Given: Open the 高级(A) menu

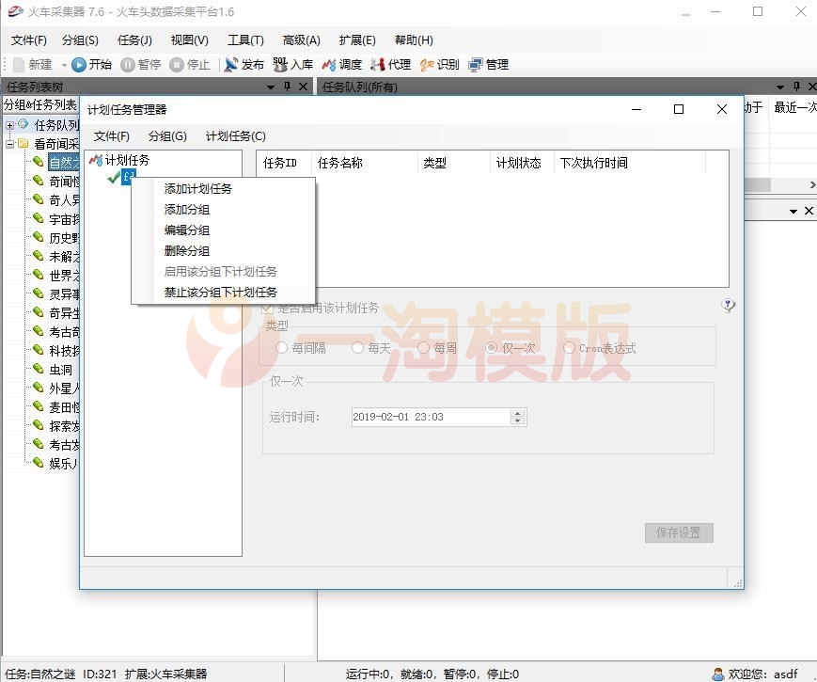Looking at the screenshot, I should [301, 40].
